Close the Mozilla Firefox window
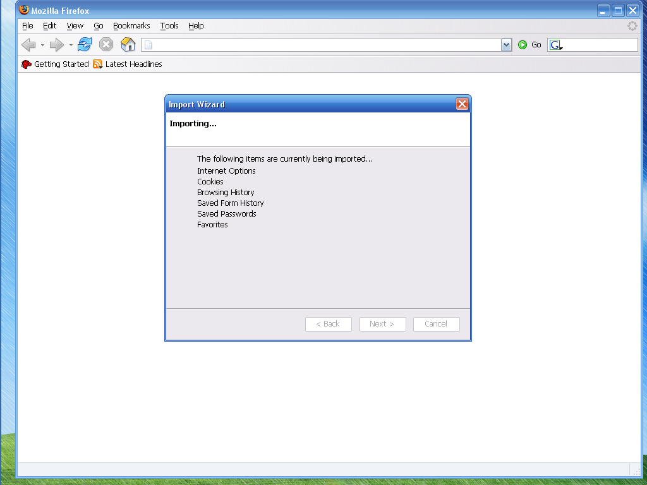The width and height of the screenshot is (647, 485). [632, 11]
